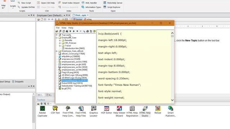Select employeecare_us.glo [420] in the tree
Viewport: 230px width, 129px height.
[72, 64]
